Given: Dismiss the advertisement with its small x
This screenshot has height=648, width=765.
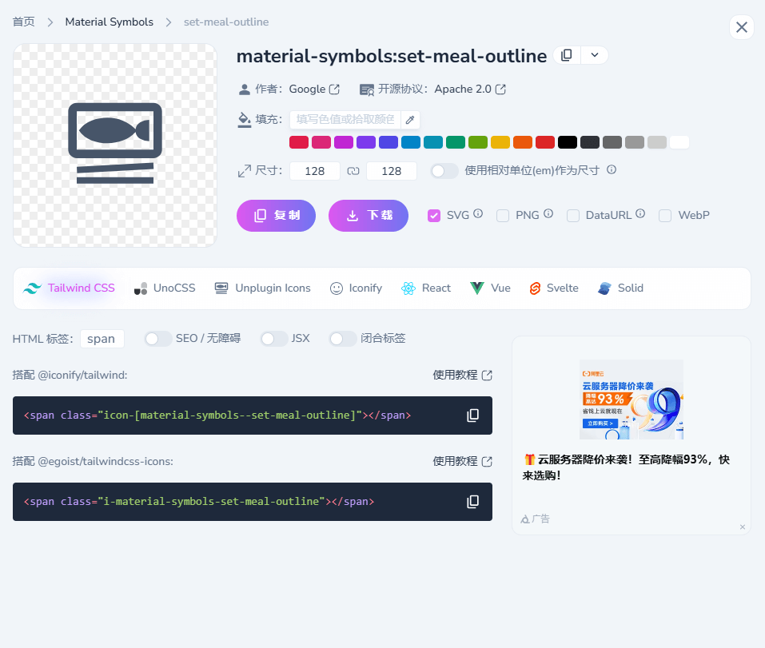Looking at the screenshot, I should (742, 527).
